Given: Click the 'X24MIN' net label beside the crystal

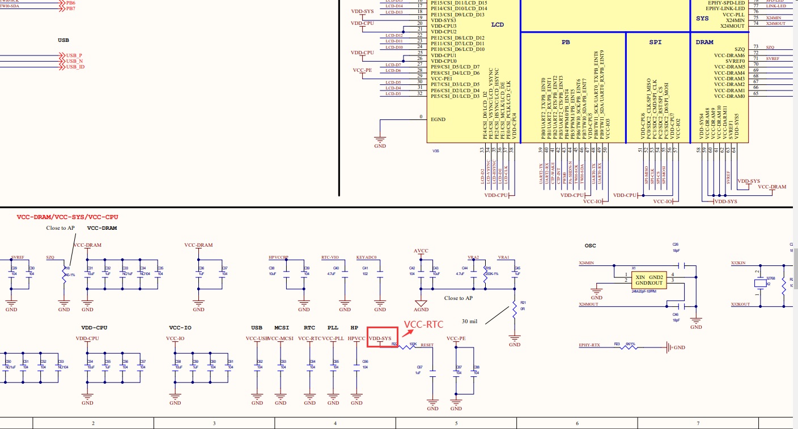Looking at the screenshot, I should (587, 263).
